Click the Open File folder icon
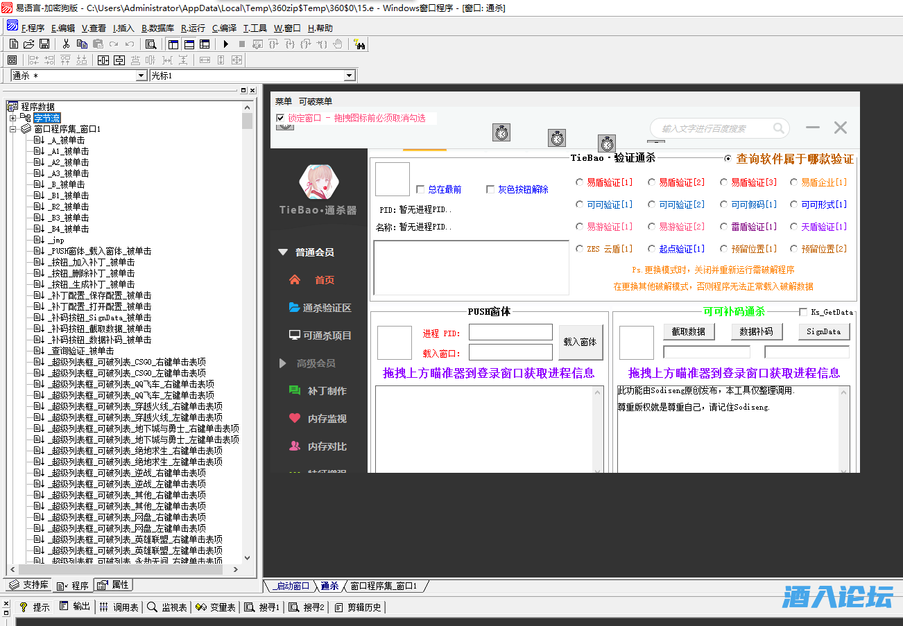Screen dimensions: 903x626 point(28,43)
